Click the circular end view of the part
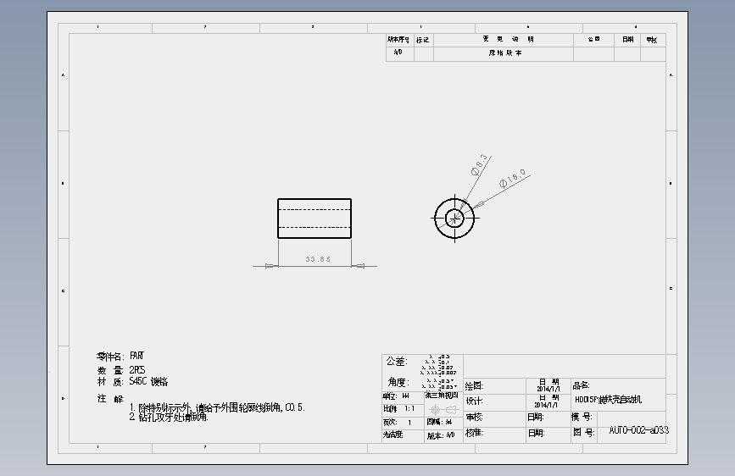 point(454,219)
